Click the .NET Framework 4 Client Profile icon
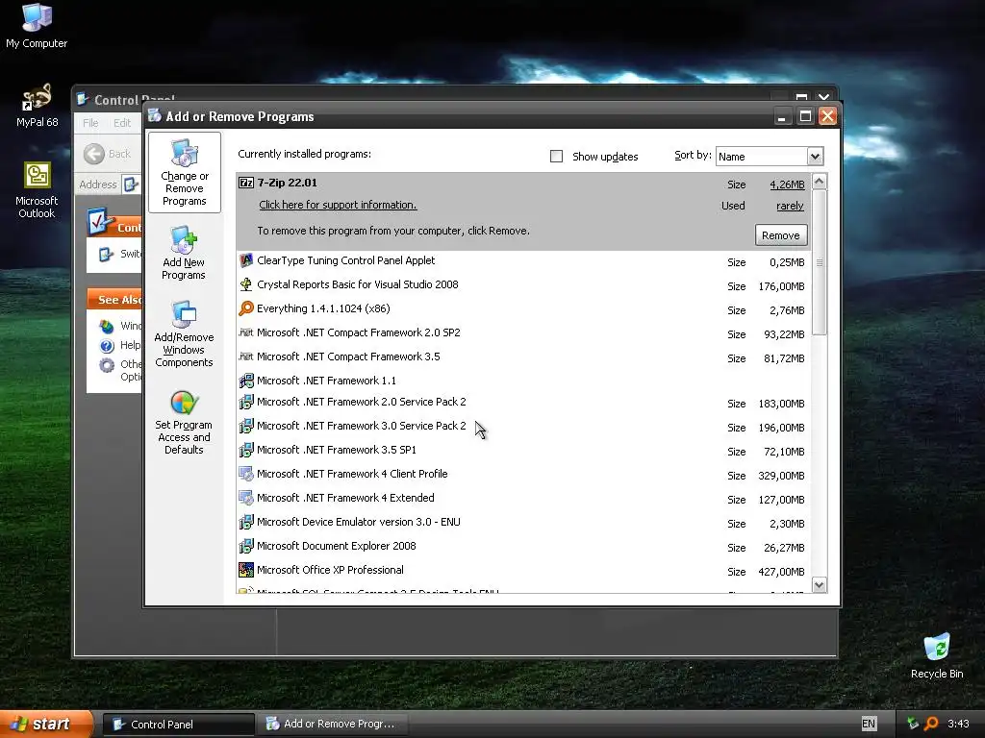Image resolution: width=985 pixels, height=738 pixels. [246, 474]
